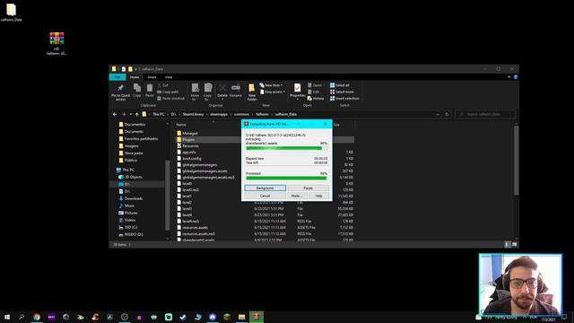Click SteamLibrary in the address path
The width and height of the screenshot is (574, 323).
[x=193, y=114]
